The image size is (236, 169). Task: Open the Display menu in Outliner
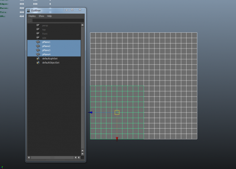(x=32, y=16)
